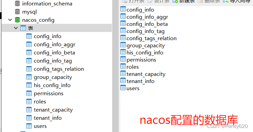Click config_info_tag icon in right object list
Screen dimensions: 253x132
click(123, 30)
